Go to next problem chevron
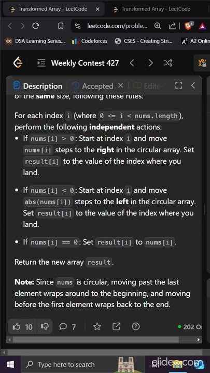 pos(150,63)
